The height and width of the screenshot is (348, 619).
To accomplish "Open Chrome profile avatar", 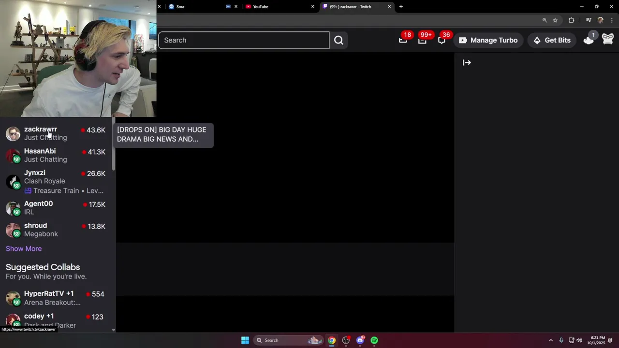I will pos(601,20).
